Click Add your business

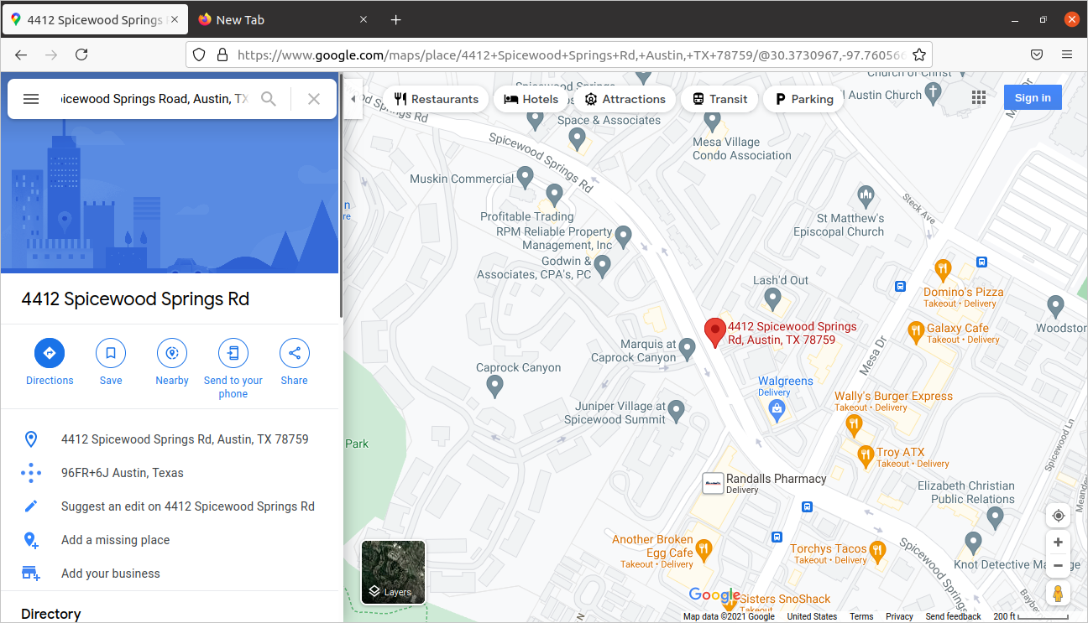coord(170,574)
